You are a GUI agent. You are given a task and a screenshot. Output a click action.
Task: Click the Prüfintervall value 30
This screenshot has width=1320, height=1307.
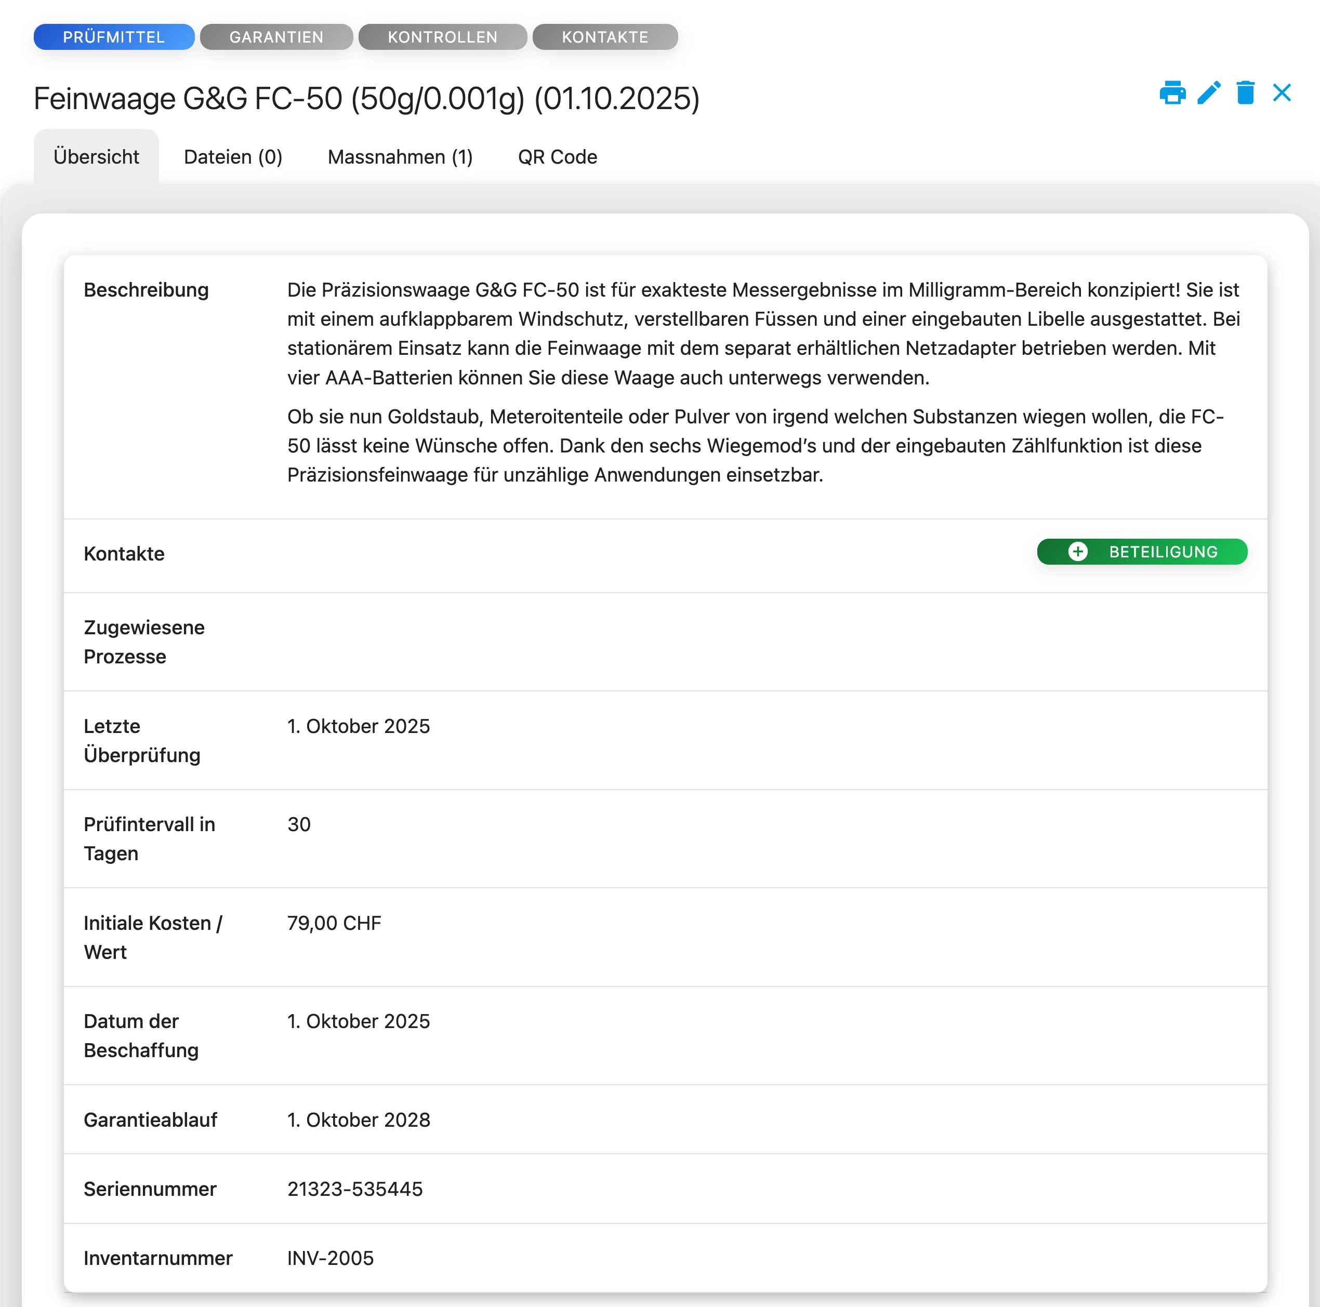pyautogui.click(x=299, y=824)
